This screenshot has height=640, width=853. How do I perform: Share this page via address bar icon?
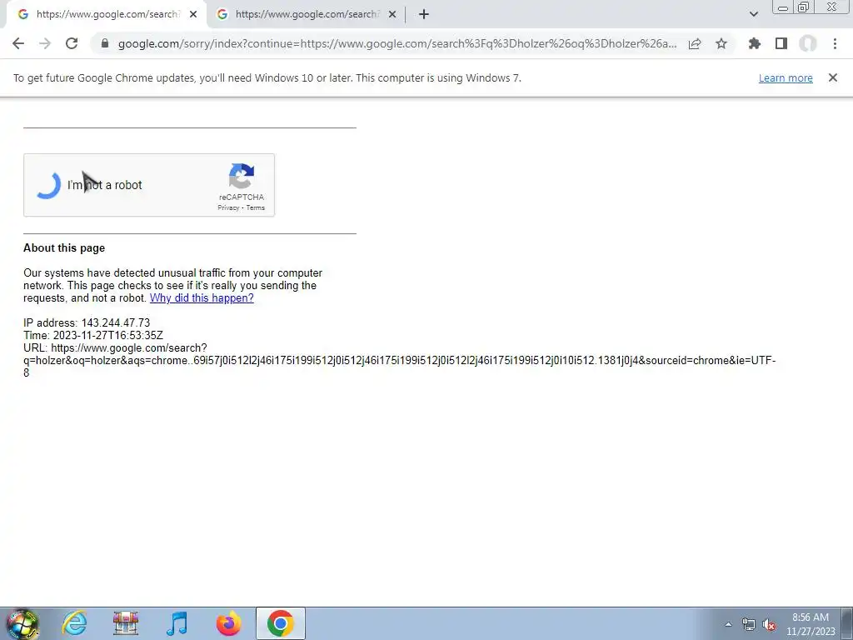(695, 43)
